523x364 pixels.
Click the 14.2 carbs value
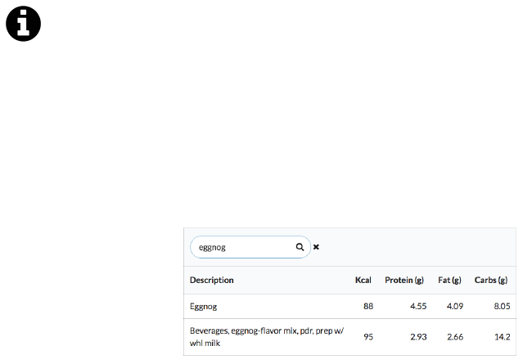click(x=499, y=336)
